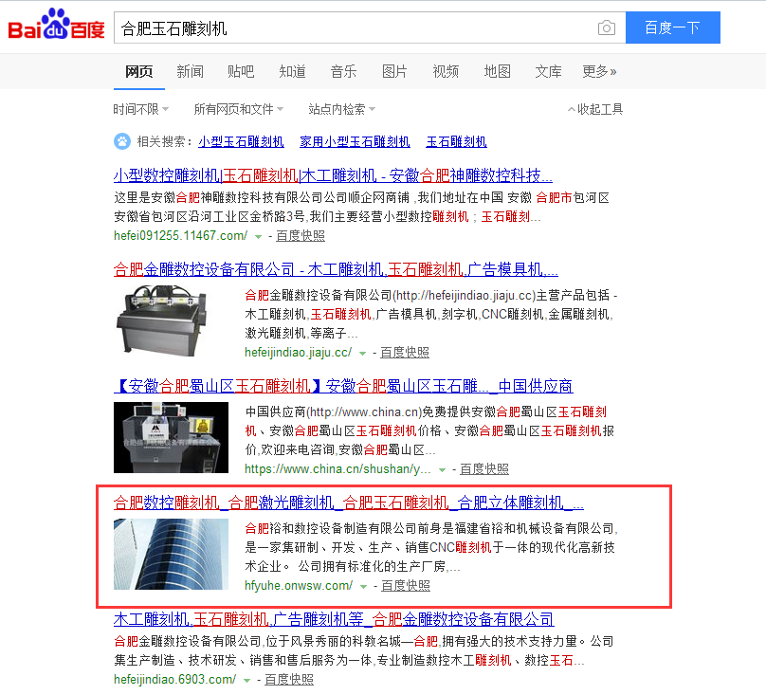Click the blue building thumbnail image

pos(171,555)
